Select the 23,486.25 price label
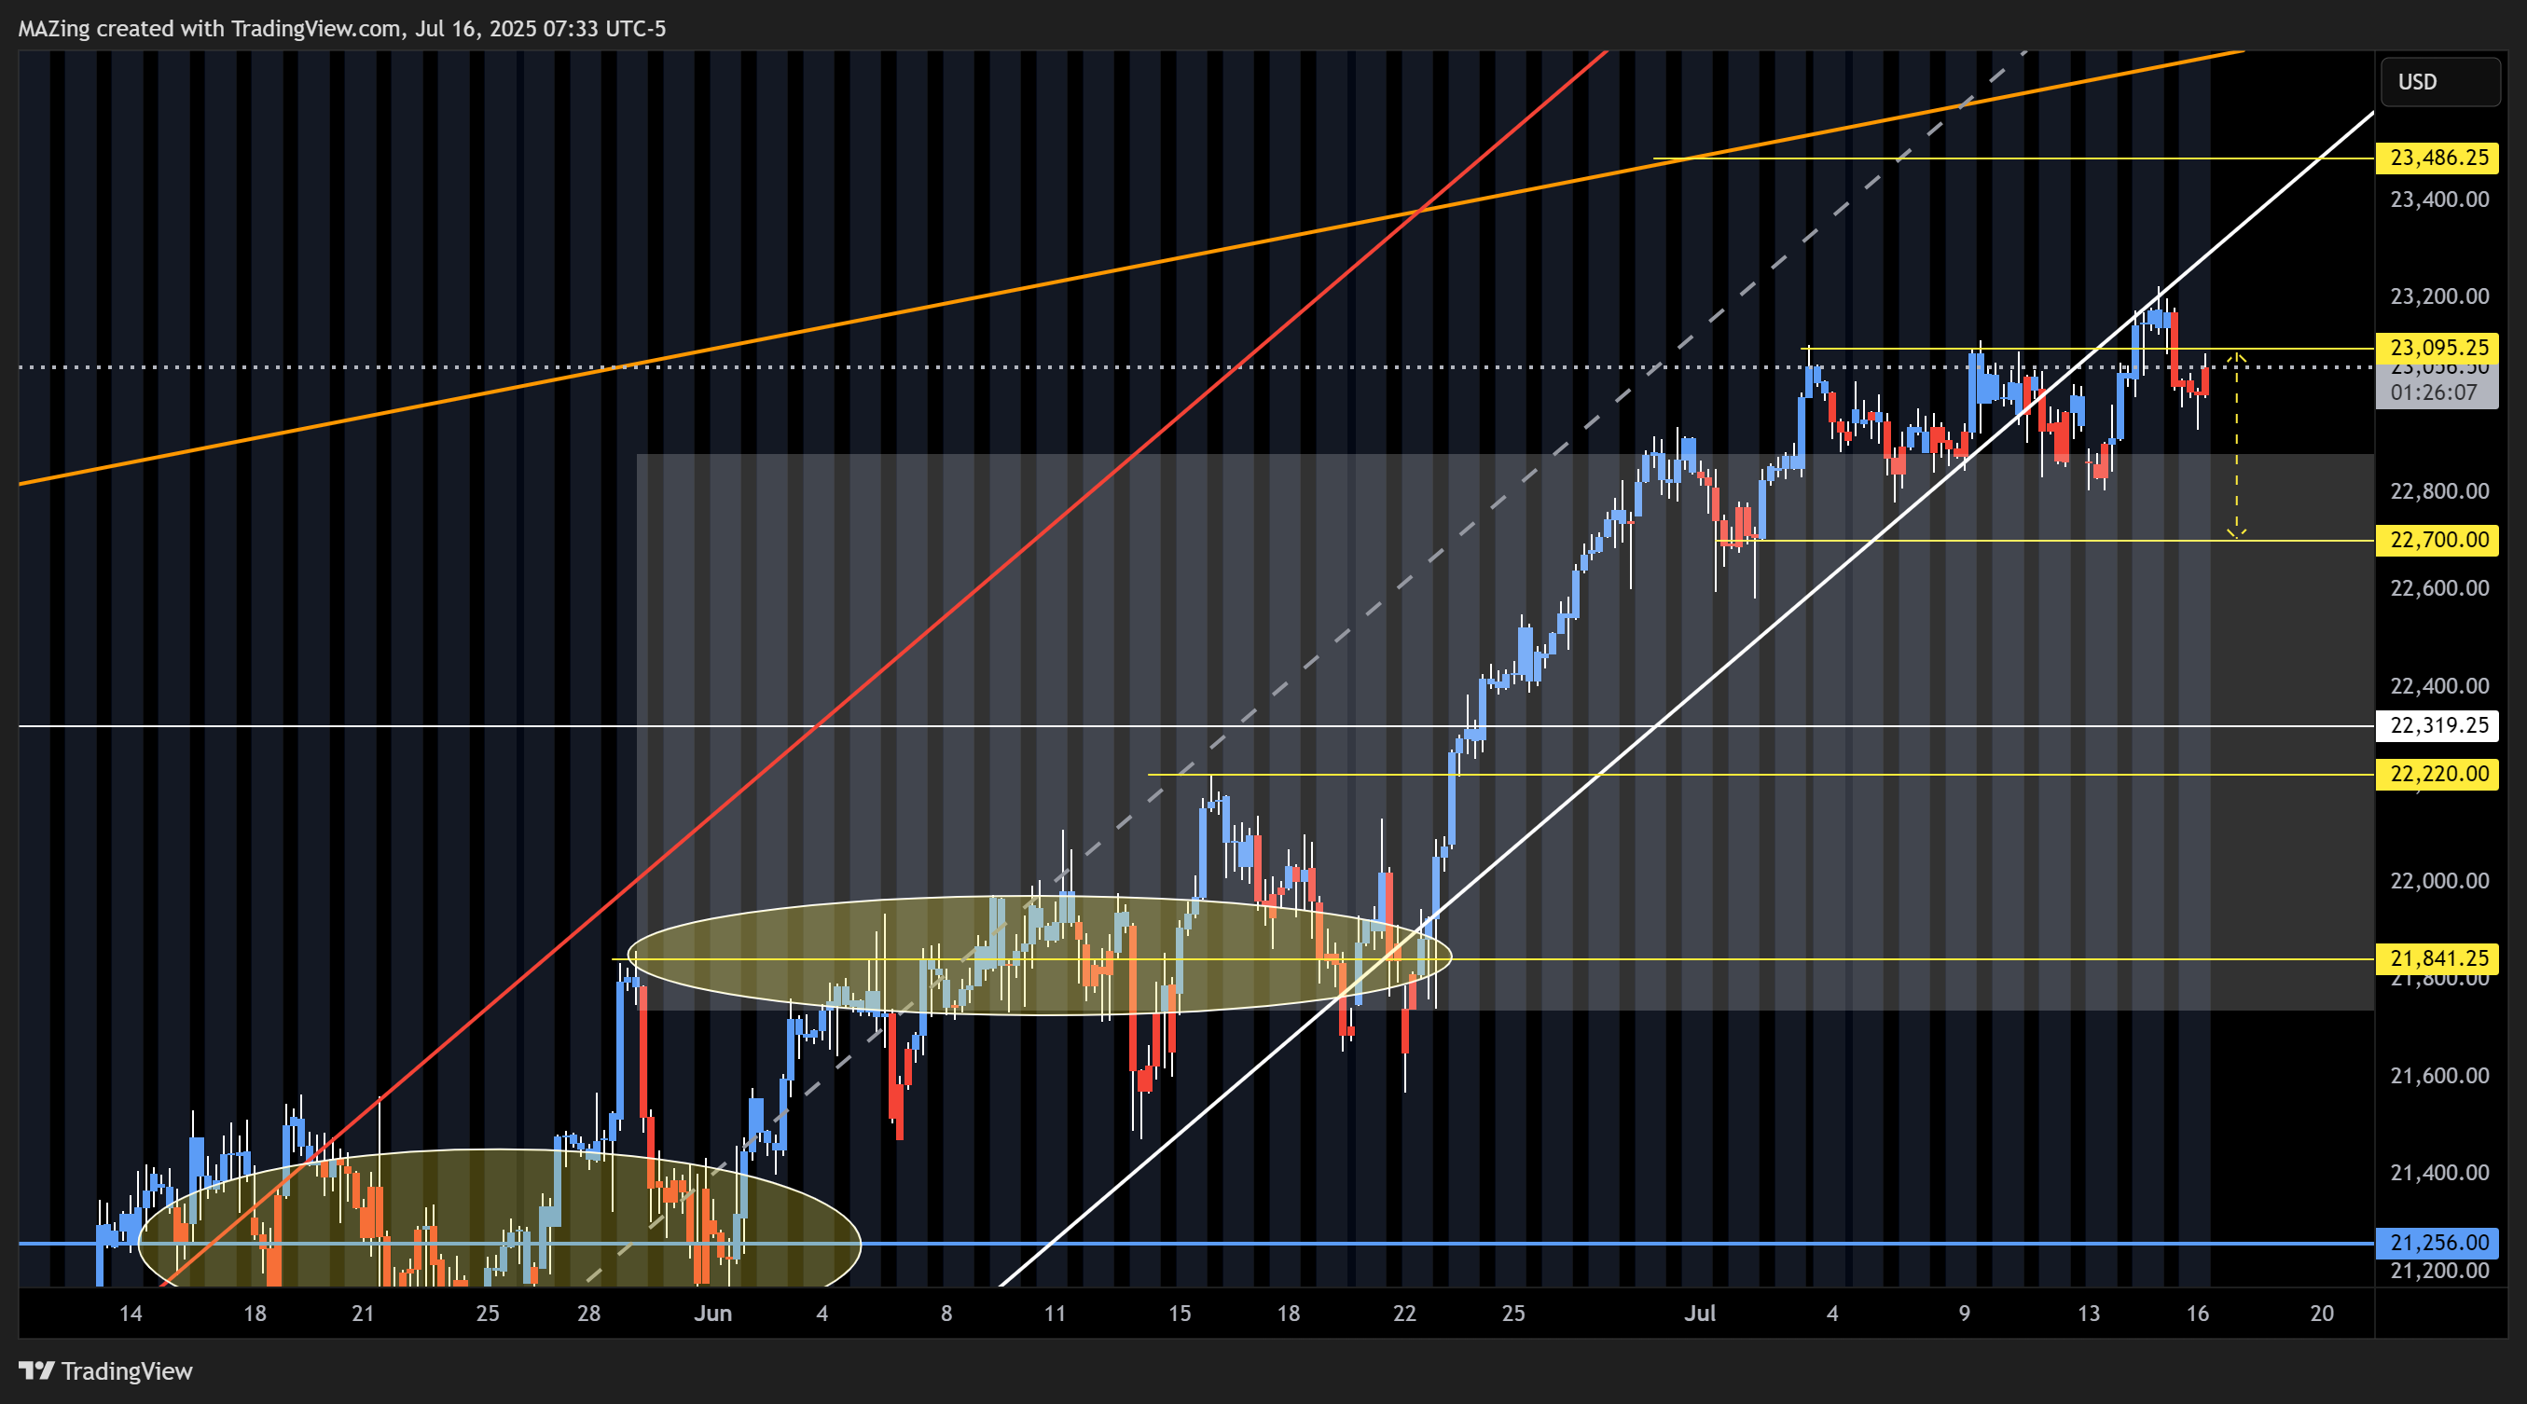 pyautogui.click(x=2437, y=158)
